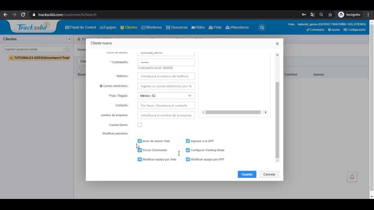Viewport: 374px width, 210px height.
Task: Open the Ayuda link
Action: coord(334,30)
